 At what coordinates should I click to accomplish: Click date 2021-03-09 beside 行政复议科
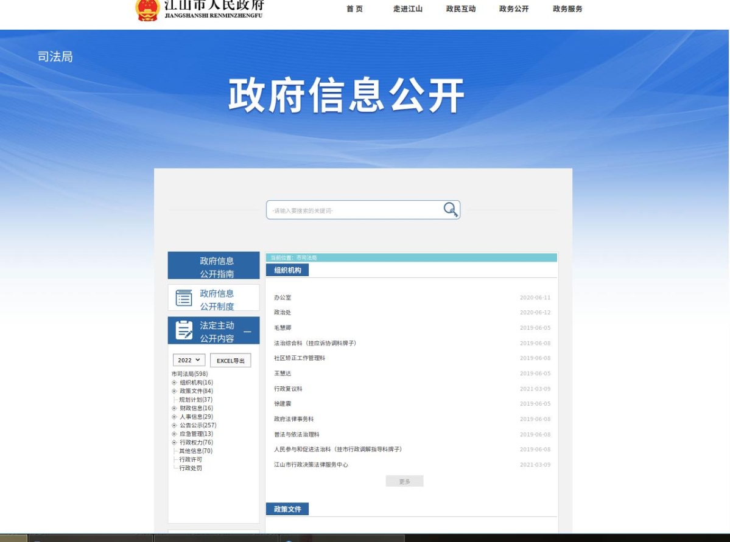tap(535, 389)
